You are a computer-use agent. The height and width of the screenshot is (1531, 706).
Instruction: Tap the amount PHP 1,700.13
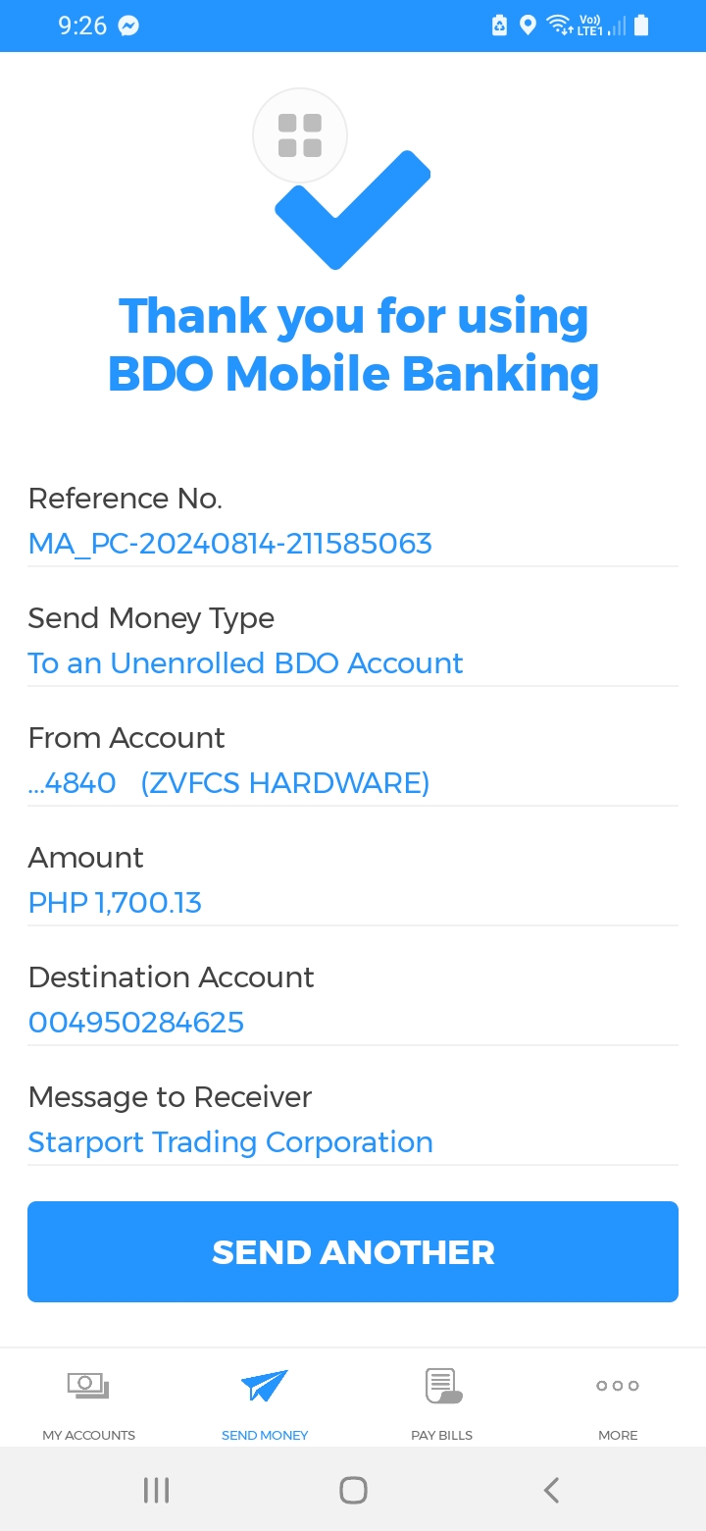(115, 903)
